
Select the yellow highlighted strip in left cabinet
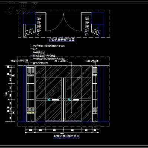coord(31,112)
